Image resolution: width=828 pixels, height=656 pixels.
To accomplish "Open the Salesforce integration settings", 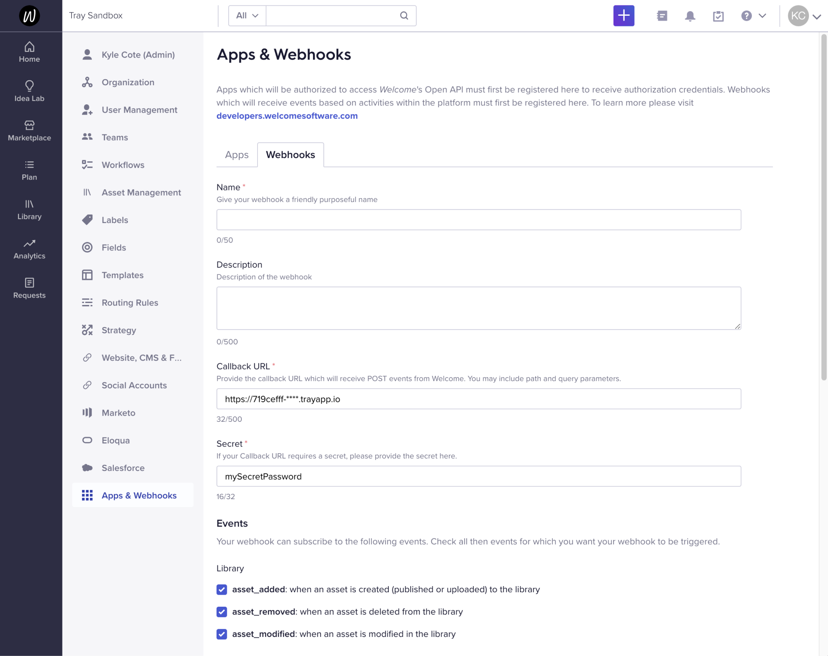I will coord(123,468).
